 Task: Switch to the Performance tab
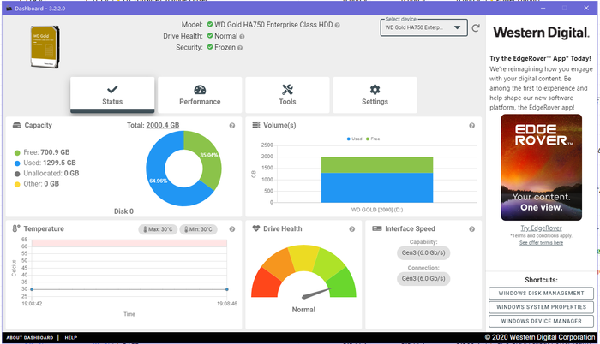tap(200, 95)
